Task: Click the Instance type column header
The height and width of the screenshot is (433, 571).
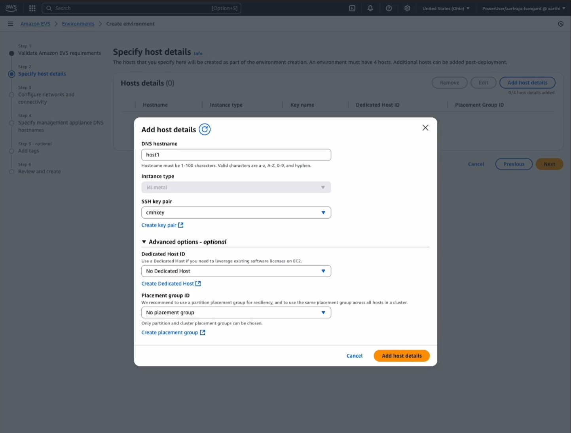Action: (x=226, y=105)
